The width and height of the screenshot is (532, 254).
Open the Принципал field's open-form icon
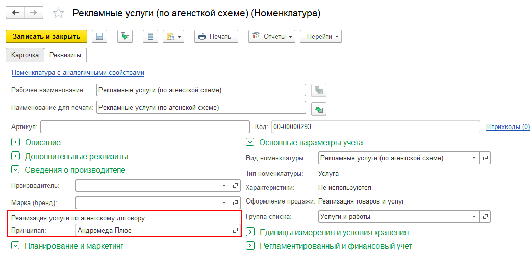pyautogui.click(x=235, y=230)
